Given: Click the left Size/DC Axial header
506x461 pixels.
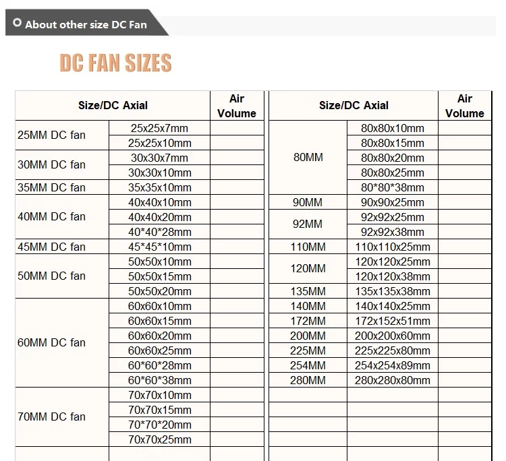Looking at the screenshot, I should [113, 106].
